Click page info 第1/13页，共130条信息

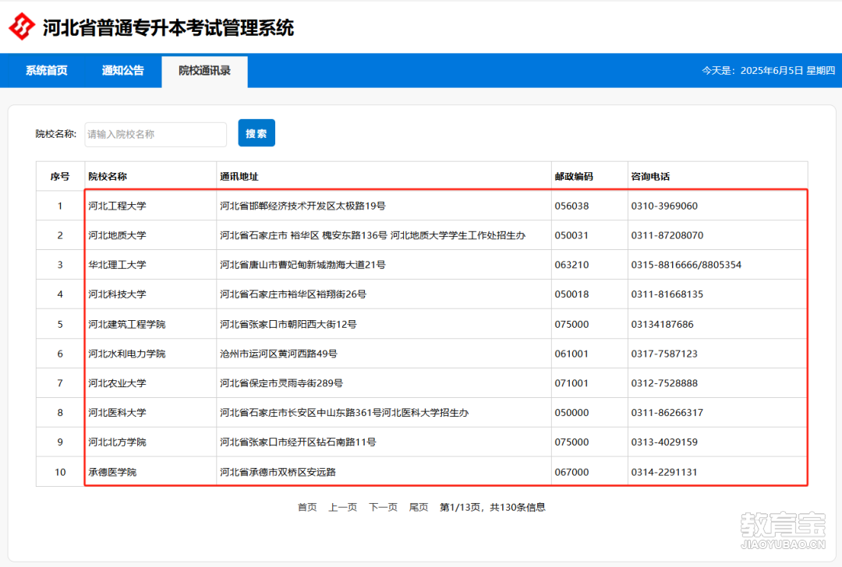tap(493, 507)
